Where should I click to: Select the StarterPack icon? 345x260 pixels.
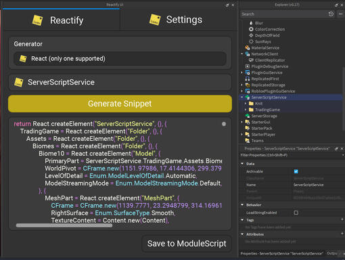click(248, 128)
